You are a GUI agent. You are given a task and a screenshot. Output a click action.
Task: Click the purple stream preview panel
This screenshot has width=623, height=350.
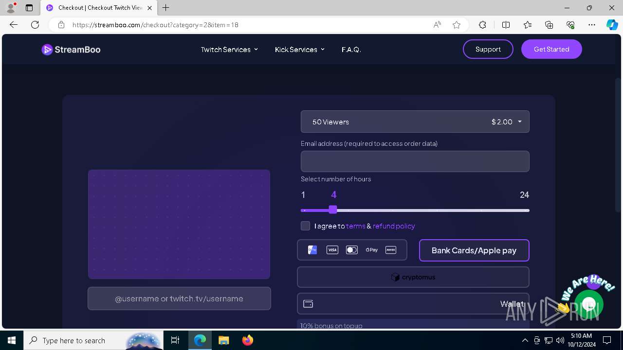pyautogui.click(x=179, y=224)
